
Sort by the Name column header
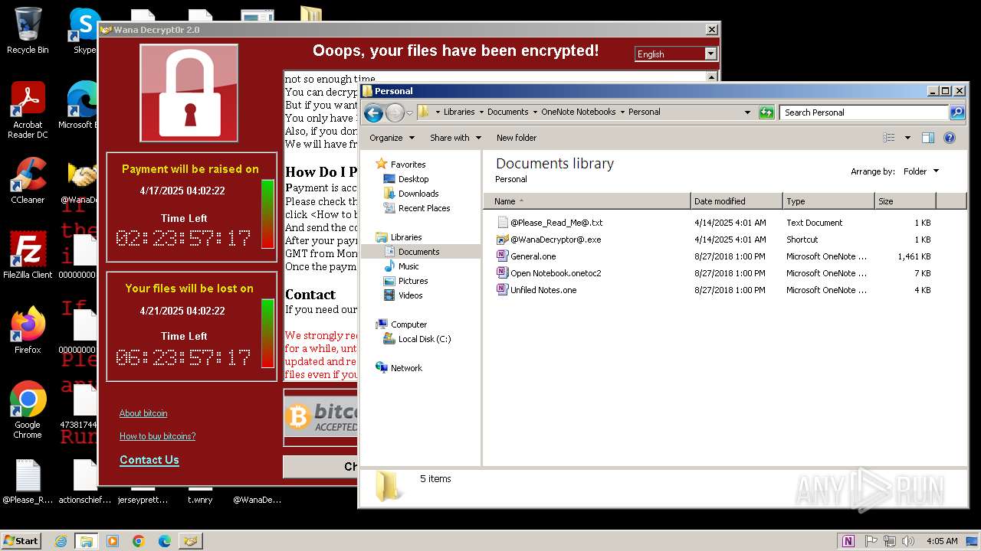click(x=586, y=201)
